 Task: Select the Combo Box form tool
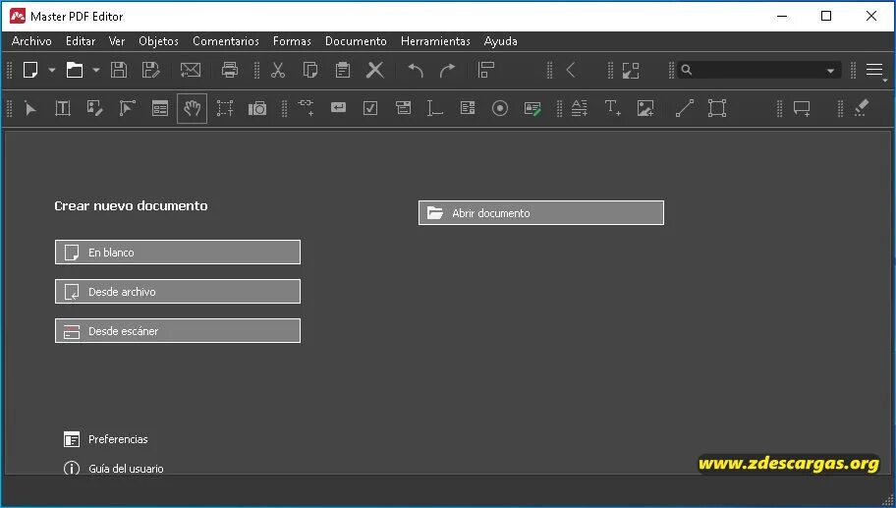tap(403, 107)
